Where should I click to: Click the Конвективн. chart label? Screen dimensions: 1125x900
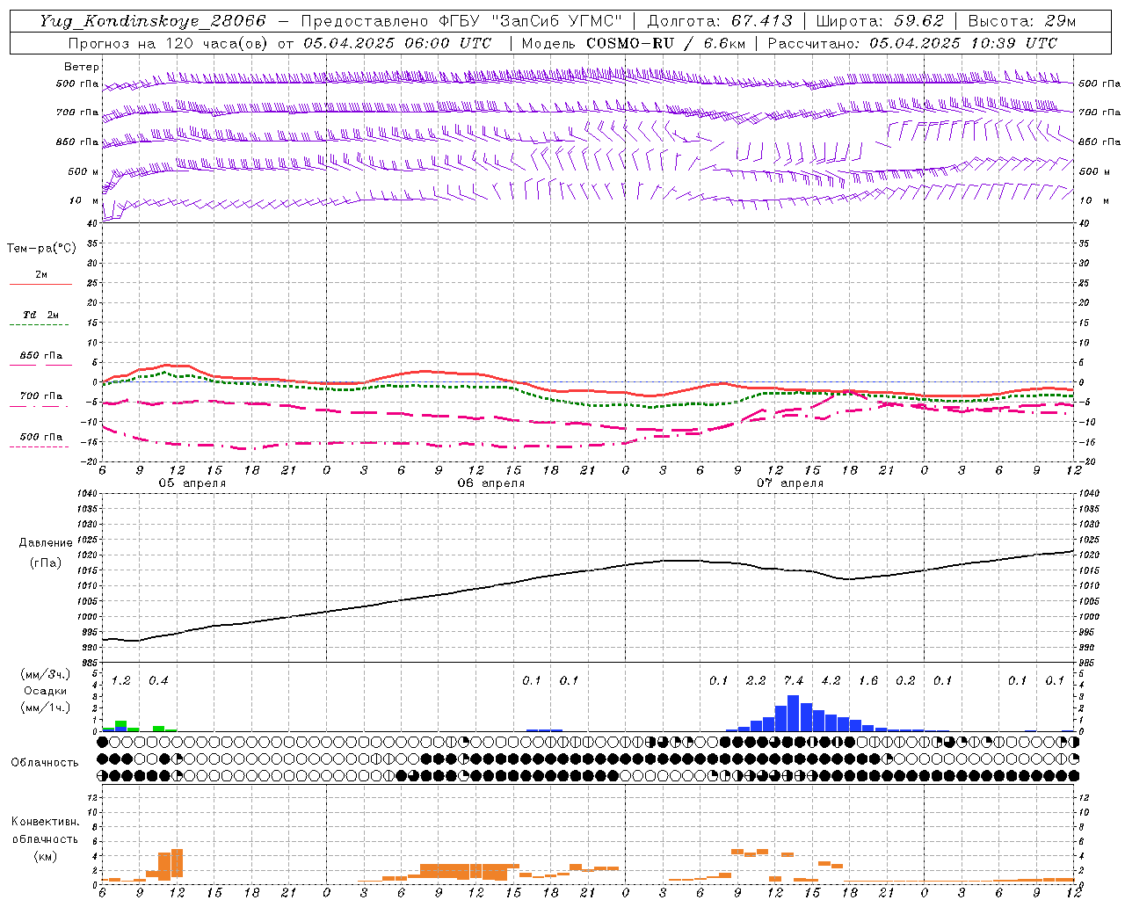[45, 822]
